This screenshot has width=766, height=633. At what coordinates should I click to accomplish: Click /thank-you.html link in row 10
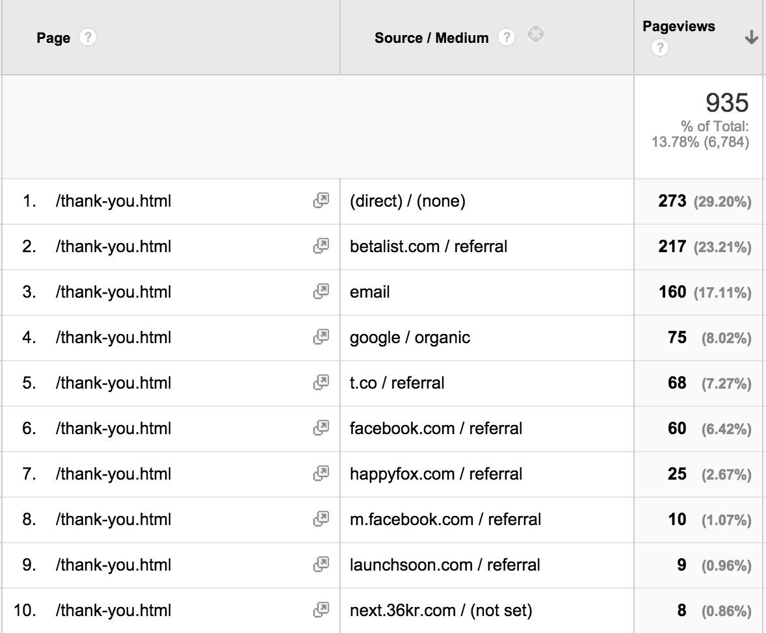(113, 611)
